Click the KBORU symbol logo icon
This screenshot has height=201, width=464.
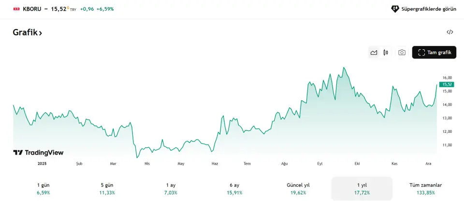coord(16,9)
